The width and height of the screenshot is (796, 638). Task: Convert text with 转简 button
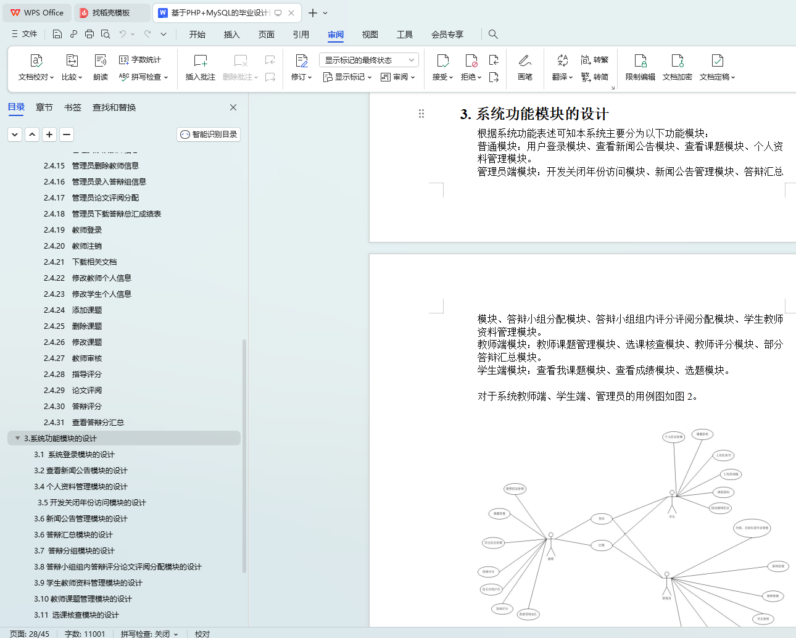[595, 77]
